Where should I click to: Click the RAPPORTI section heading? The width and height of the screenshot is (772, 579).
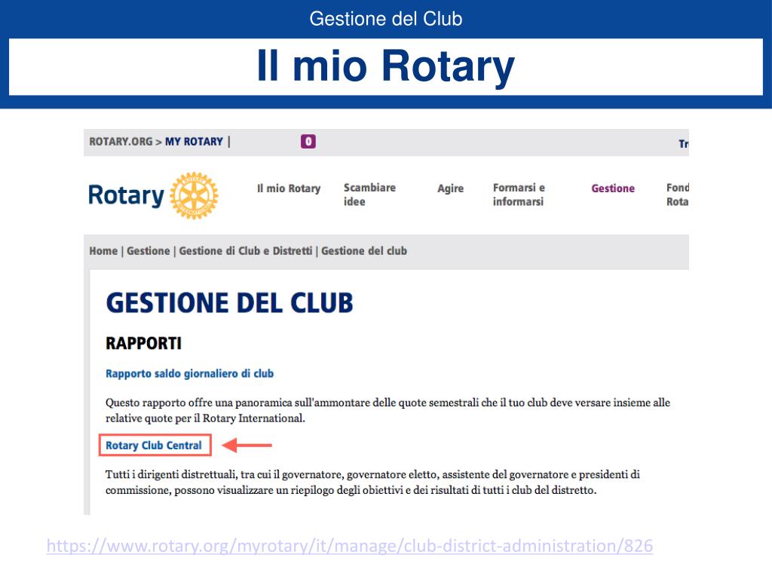[144, 343]
